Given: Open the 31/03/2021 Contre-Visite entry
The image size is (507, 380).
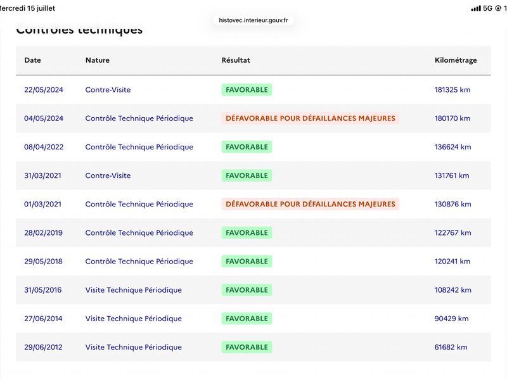Looking at the screenshot, I should pyautogui.click(x=108, y=175).
